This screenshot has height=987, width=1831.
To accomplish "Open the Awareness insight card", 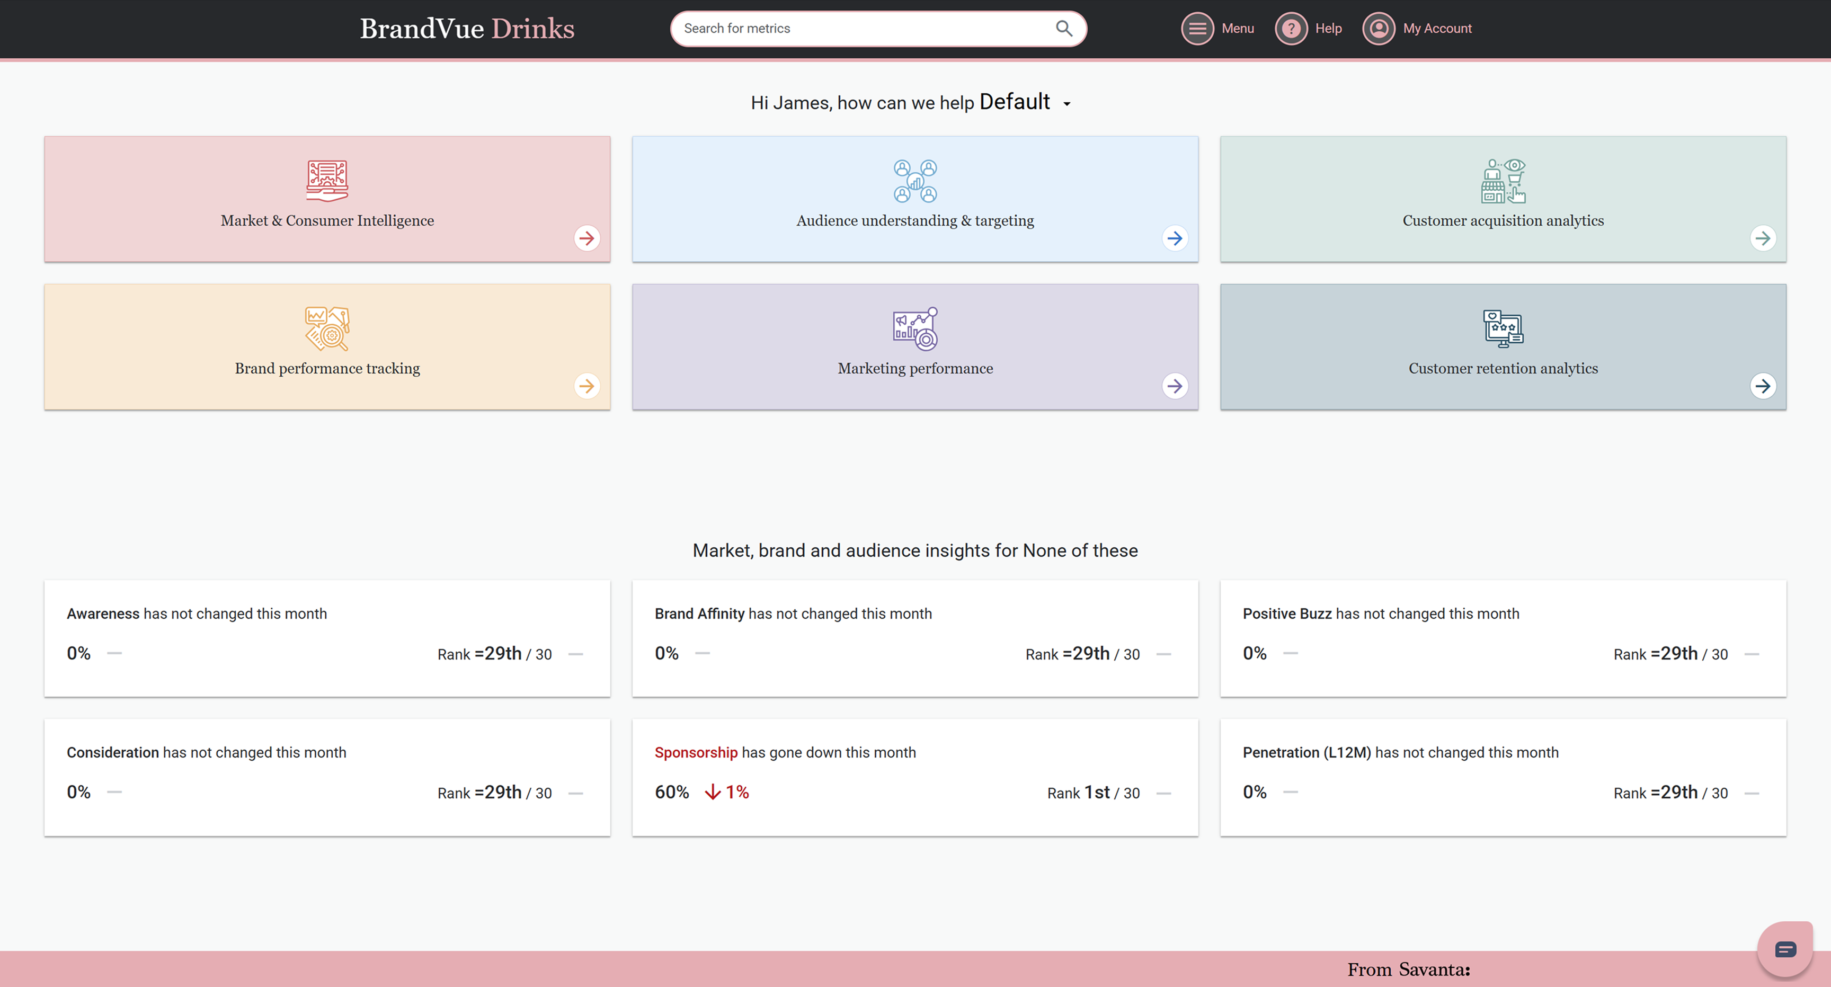I will 327,638.
